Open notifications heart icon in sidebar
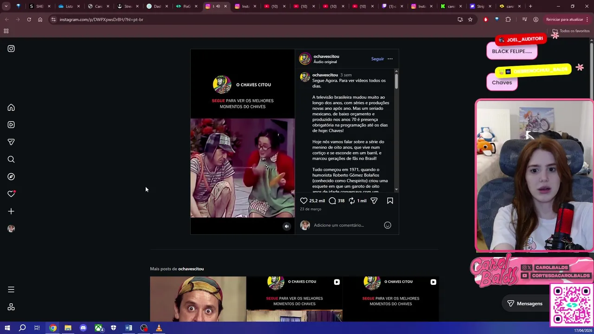Screen dimensions: 594x334 [11, 194]
